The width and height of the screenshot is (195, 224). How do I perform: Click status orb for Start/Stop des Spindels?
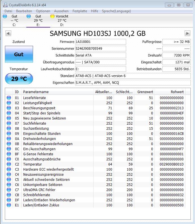click(x=9, y=113)
